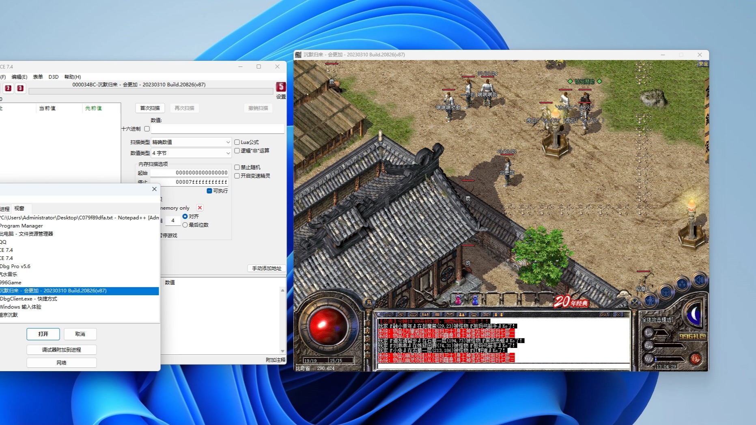This screenshot has height=425, width=756.
Task: Open the D3D menu in CE
Action: (53, 77)
